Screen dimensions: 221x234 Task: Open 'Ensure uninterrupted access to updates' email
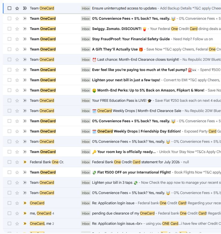tap(124, 8)
